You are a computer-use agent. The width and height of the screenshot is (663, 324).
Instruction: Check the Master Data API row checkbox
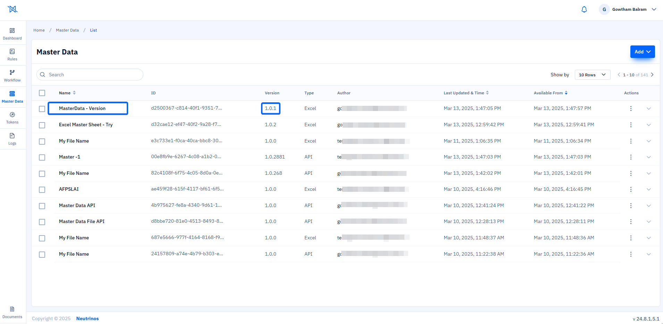click(42, 206)
